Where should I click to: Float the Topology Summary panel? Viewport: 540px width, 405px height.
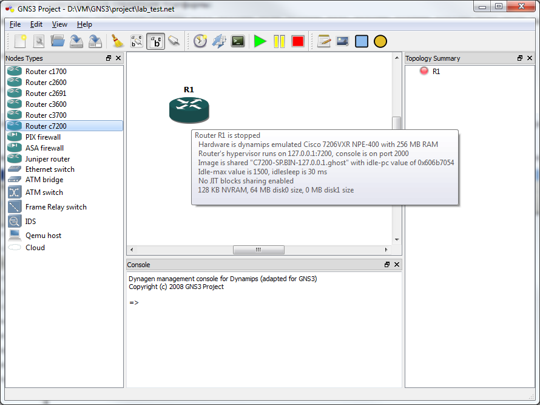click(520, 58)
